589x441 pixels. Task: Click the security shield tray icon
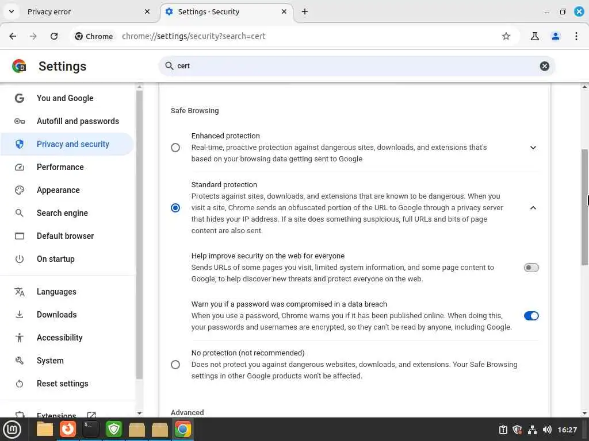tap(517, 430)
